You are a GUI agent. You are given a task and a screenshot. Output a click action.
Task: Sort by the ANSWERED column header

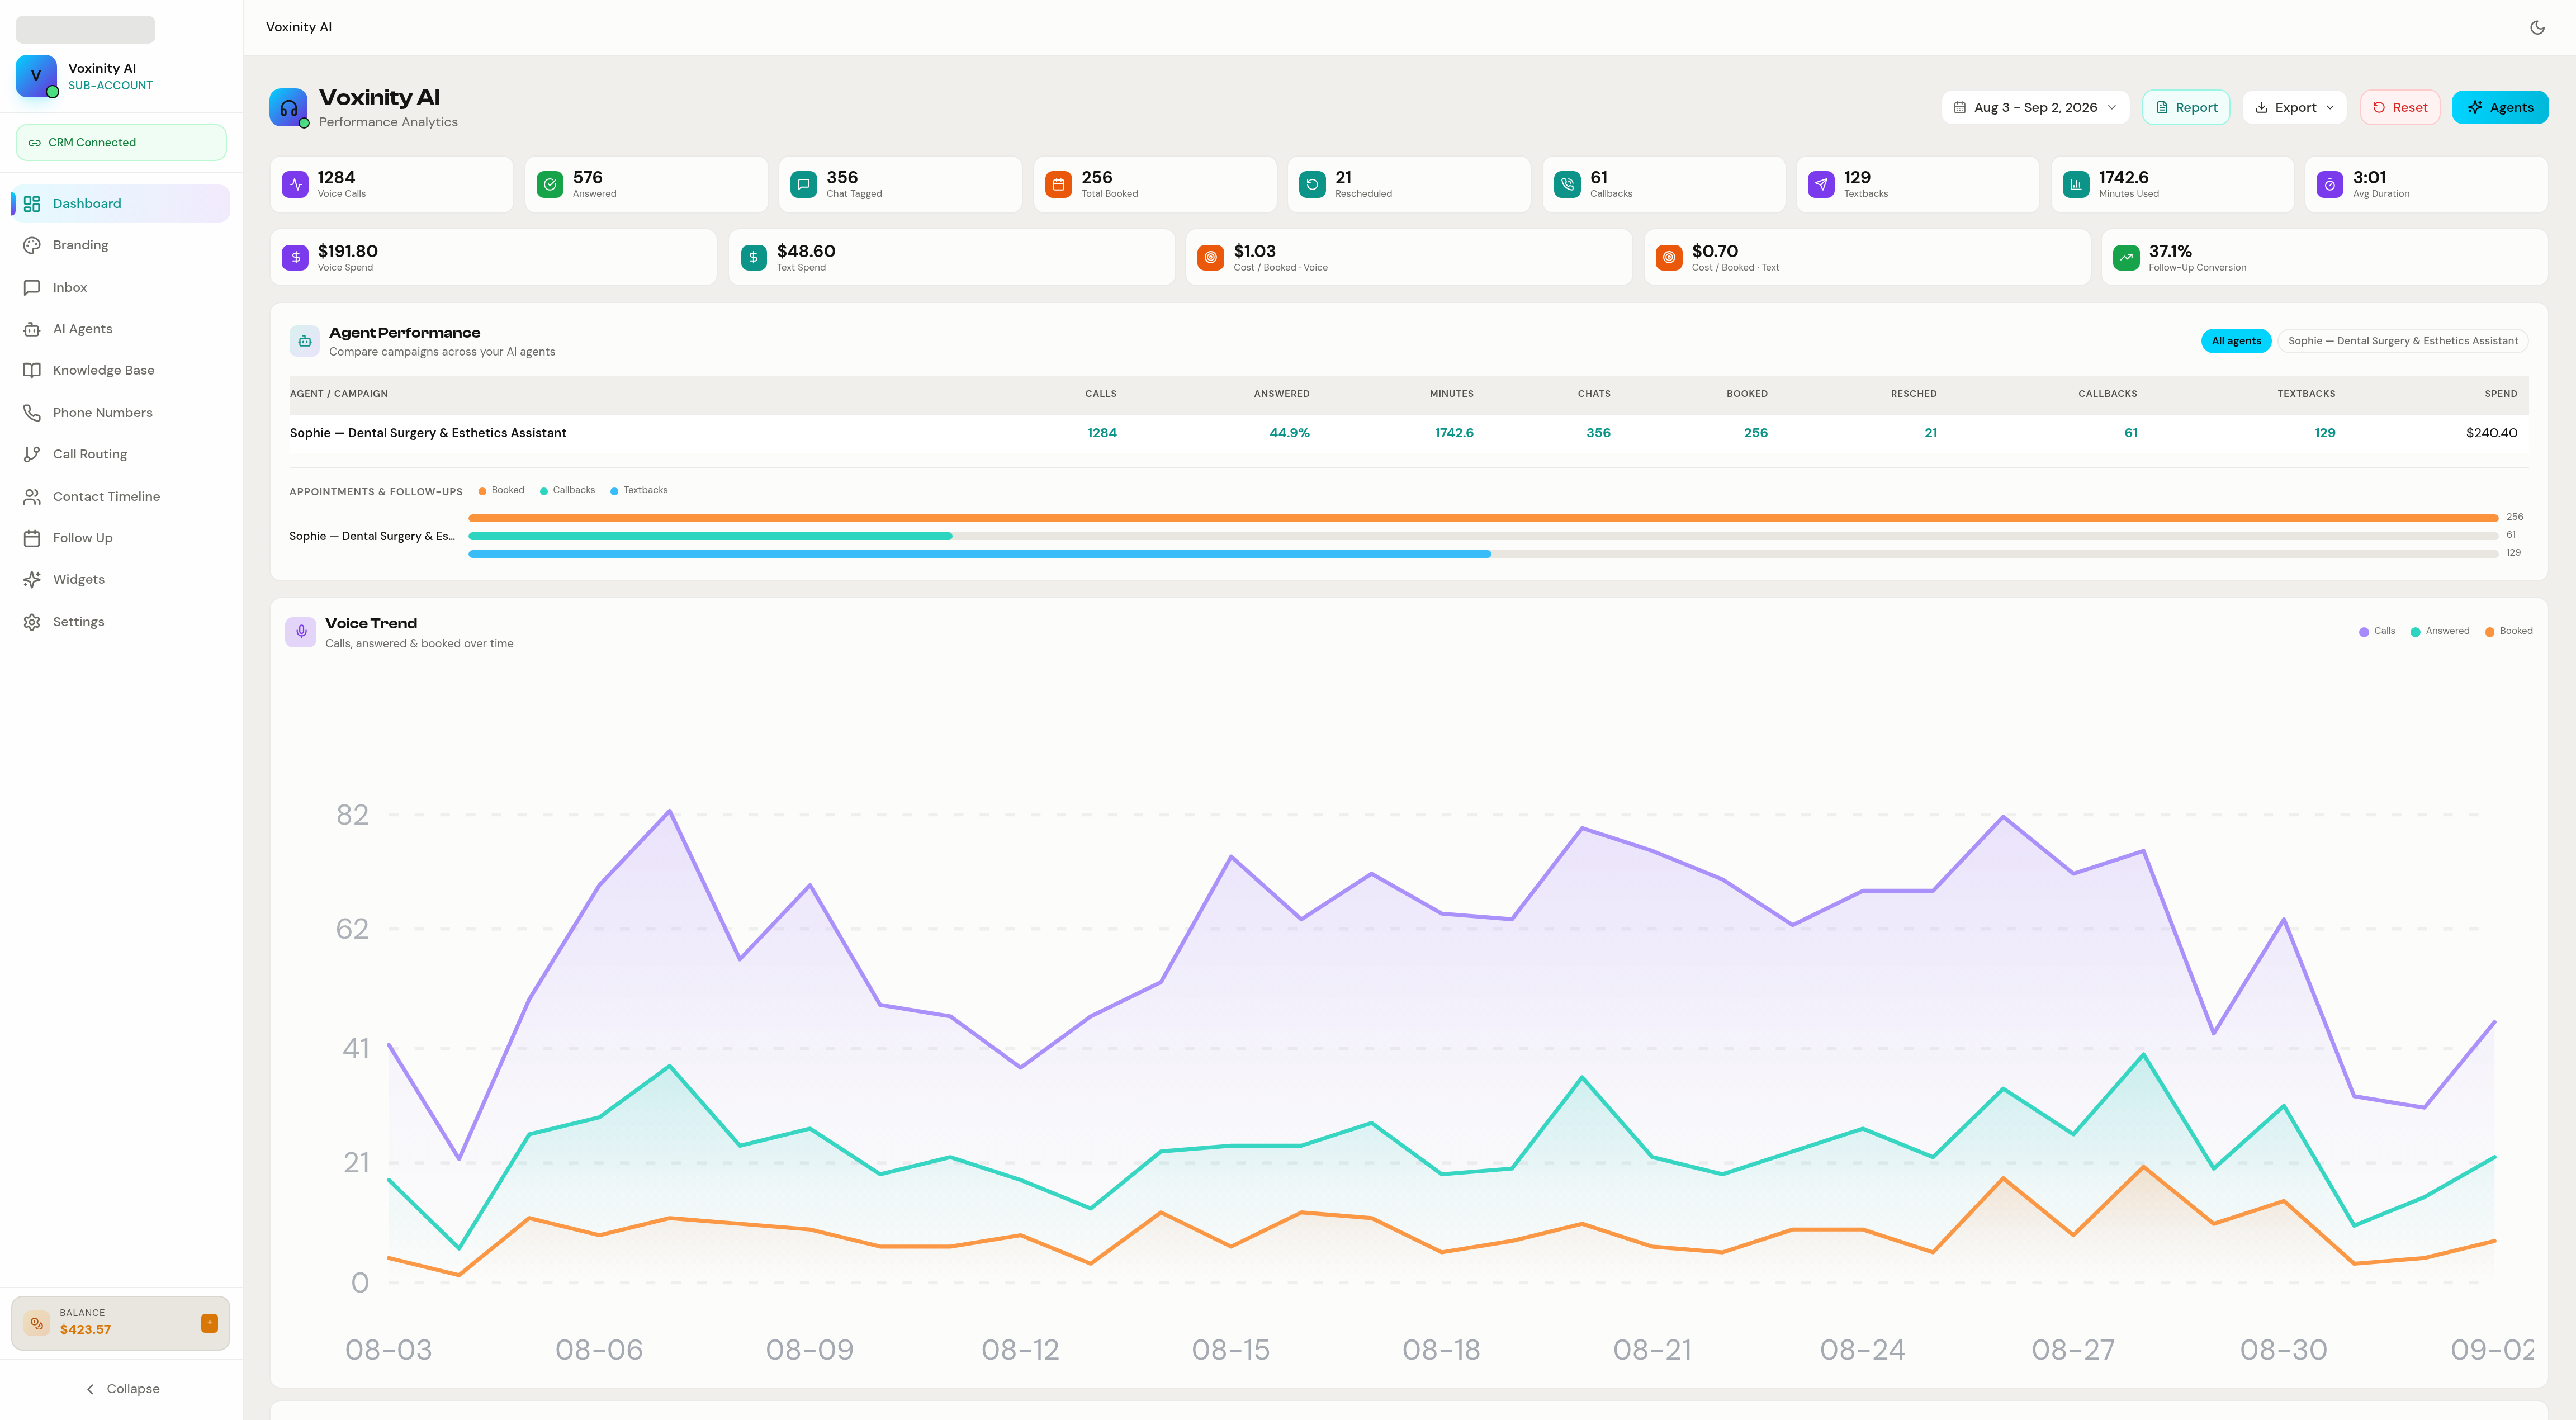[1282, 394]
